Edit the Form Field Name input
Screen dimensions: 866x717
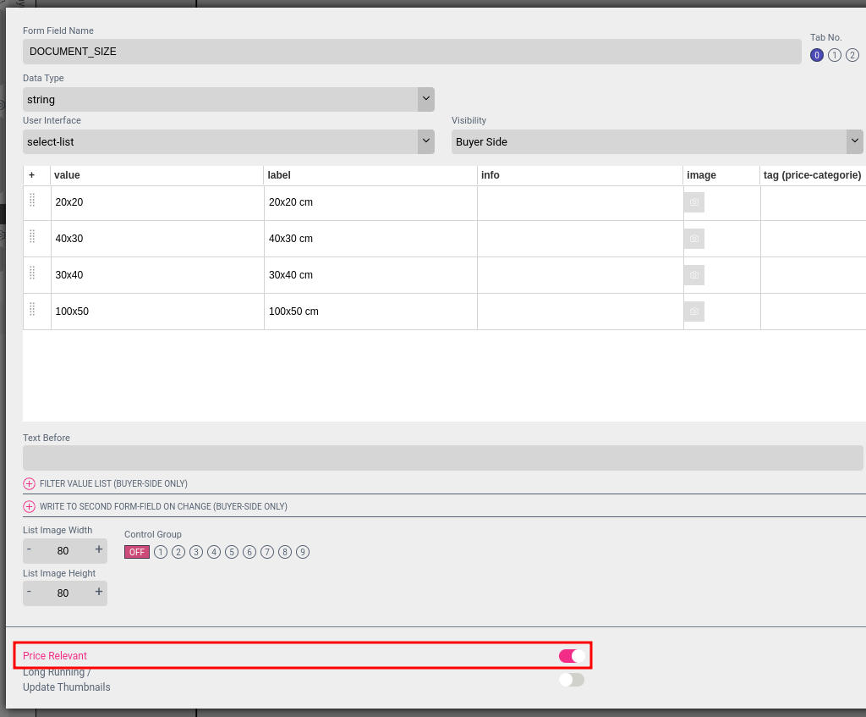[412, 52]
